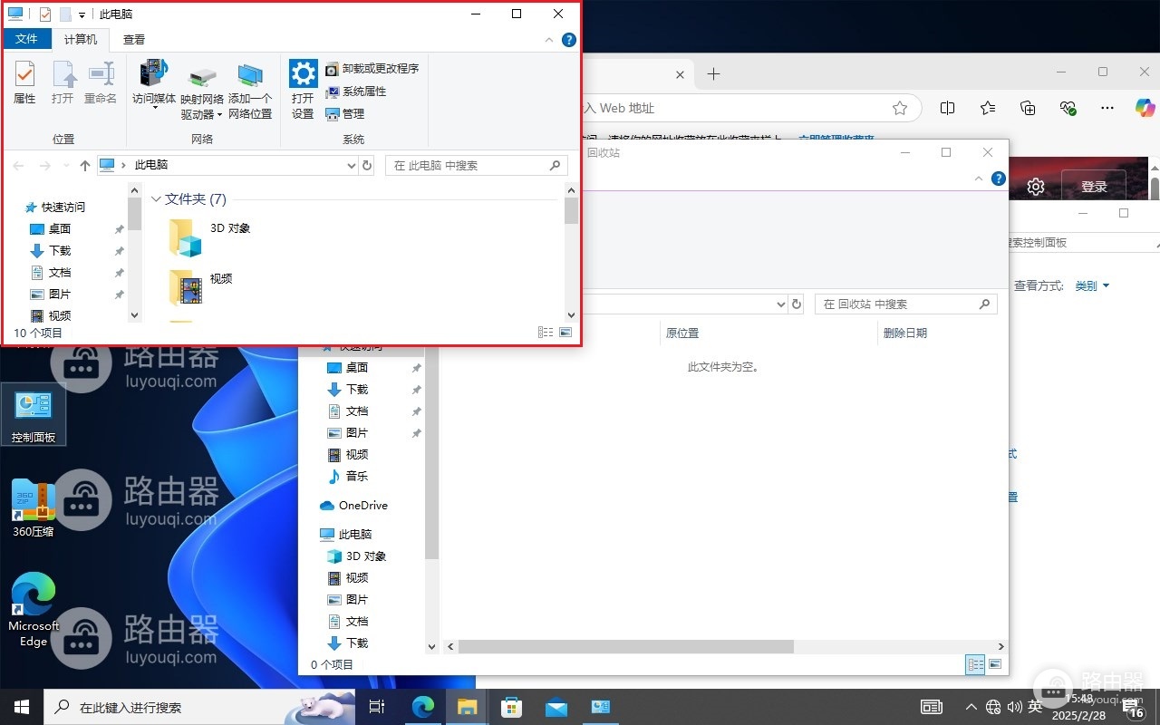Switch to 计算机 ribbon tab

[81, 39]
